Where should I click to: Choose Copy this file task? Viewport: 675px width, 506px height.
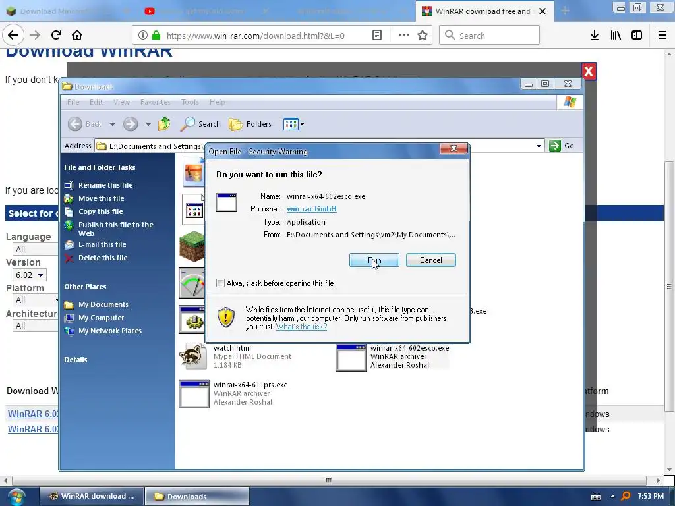point(100,211)
